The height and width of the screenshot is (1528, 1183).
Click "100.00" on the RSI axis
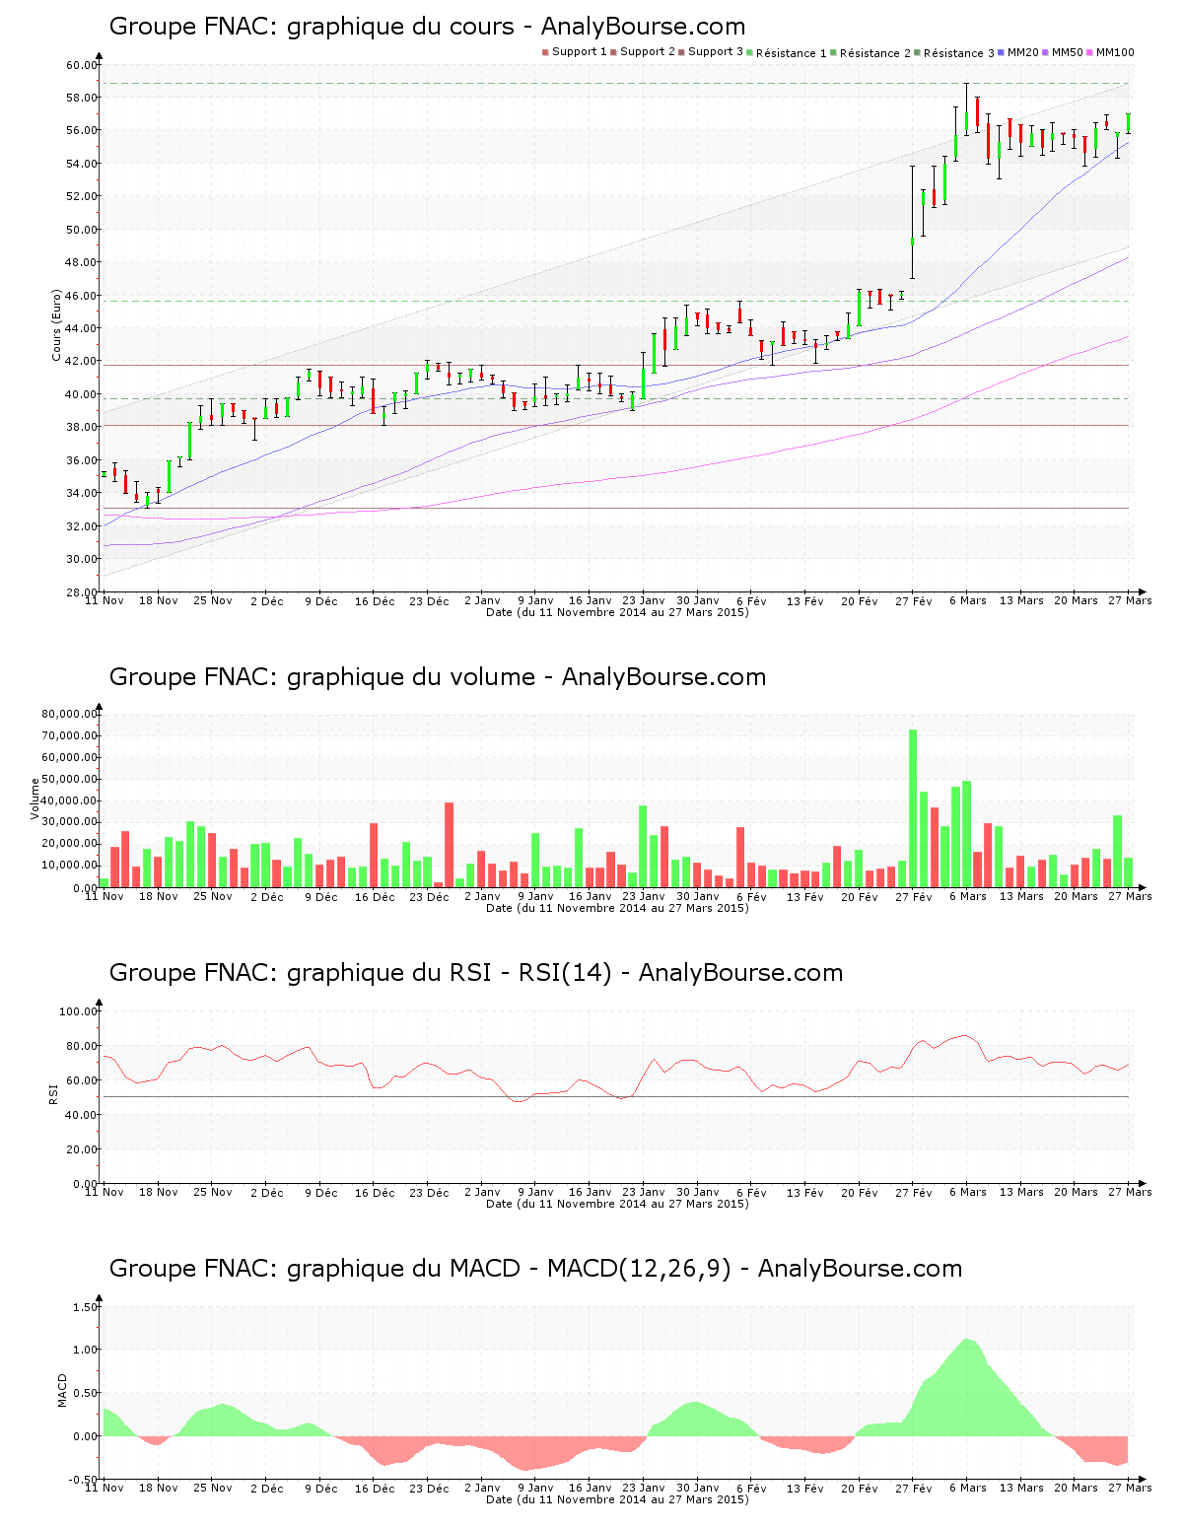(78, 1011)
